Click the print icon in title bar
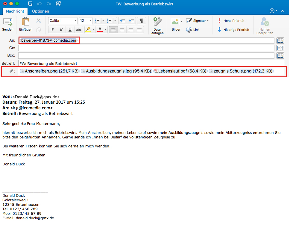Screen dimensions: 290x234 tap(58, 4)
